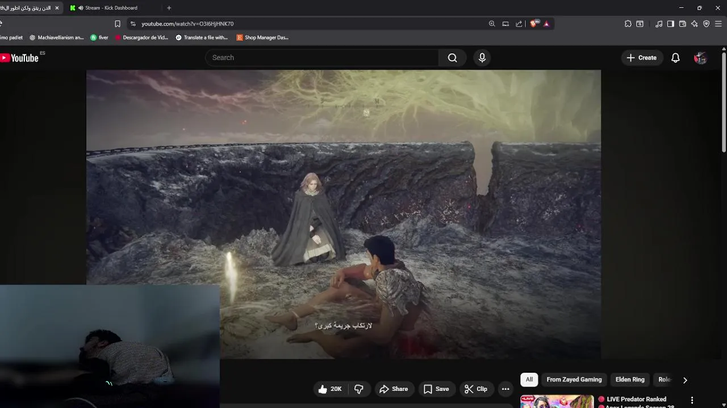The image size is (727, 408).
Task: Select the From Zayed Gaming chip
Action: point(574,380)
